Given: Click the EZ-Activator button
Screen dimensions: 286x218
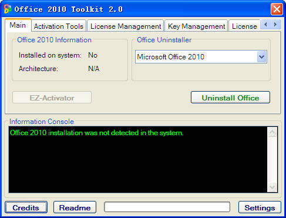Looking at the screenshot, I should click(52, 98).
